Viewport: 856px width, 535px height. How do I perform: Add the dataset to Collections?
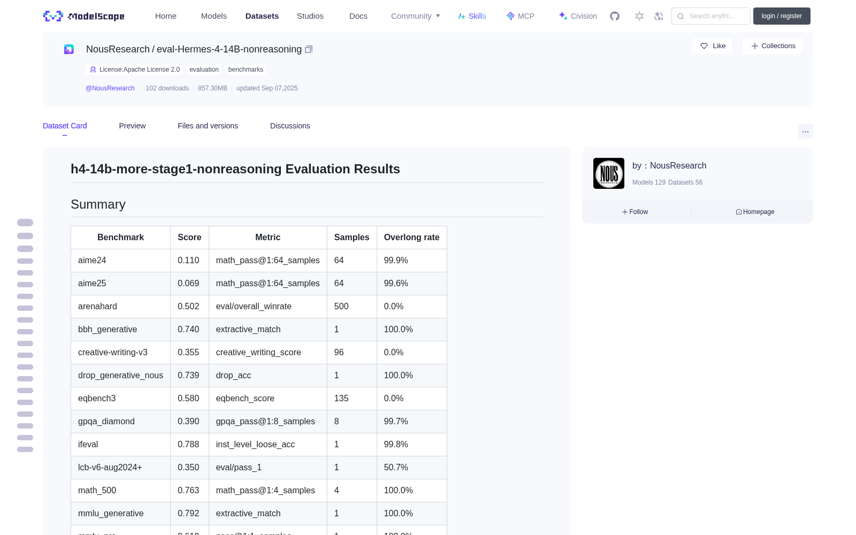click(773, 46)
